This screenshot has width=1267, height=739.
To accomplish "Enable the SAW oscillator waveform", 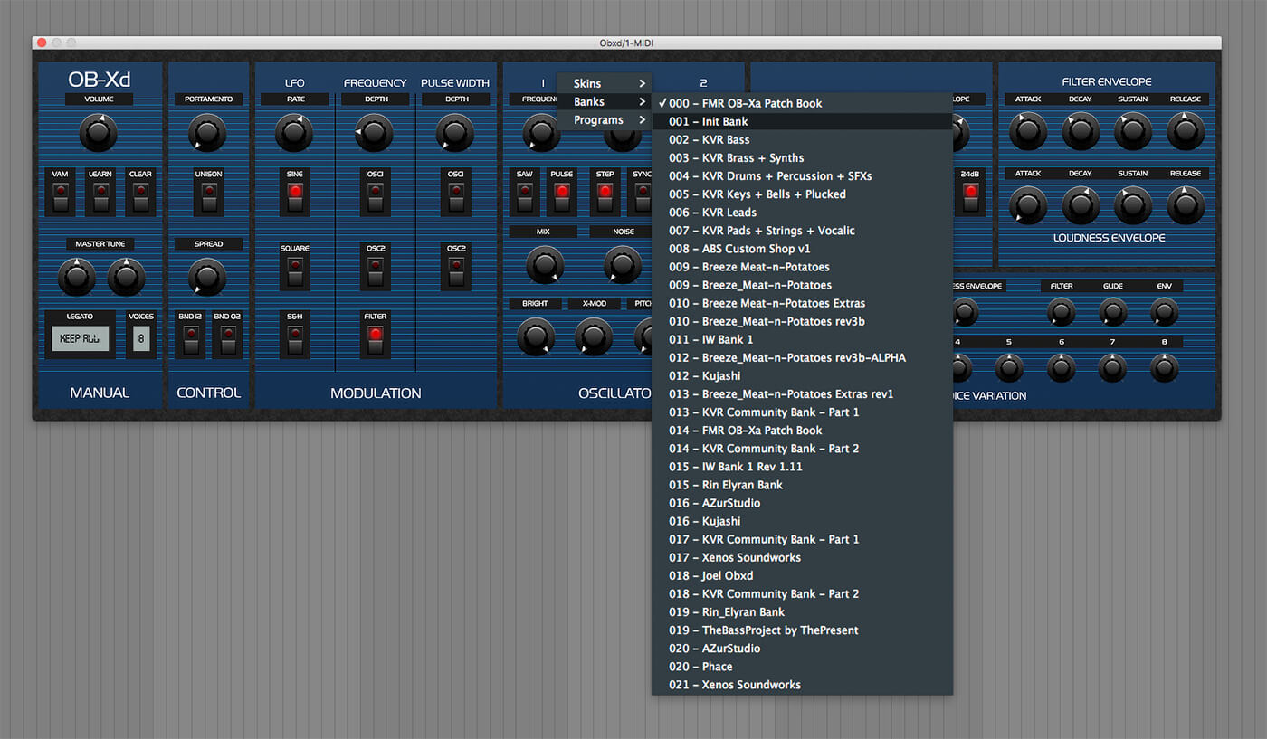I will [x=524, y=193].
